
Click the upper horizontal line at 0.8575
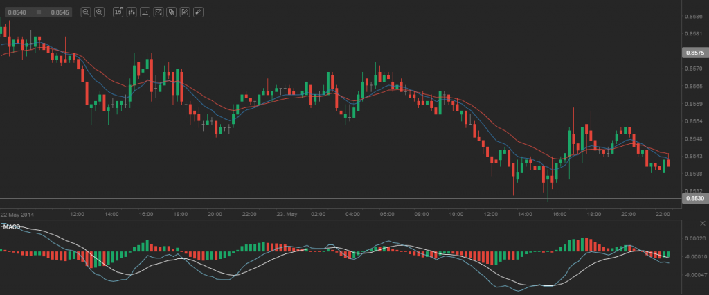[x=346, y=53]
